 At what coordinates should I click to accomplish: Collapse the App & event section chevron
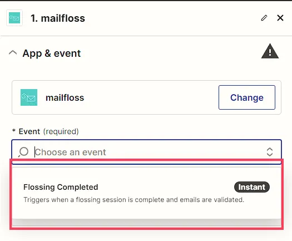(x=13, y=53)
